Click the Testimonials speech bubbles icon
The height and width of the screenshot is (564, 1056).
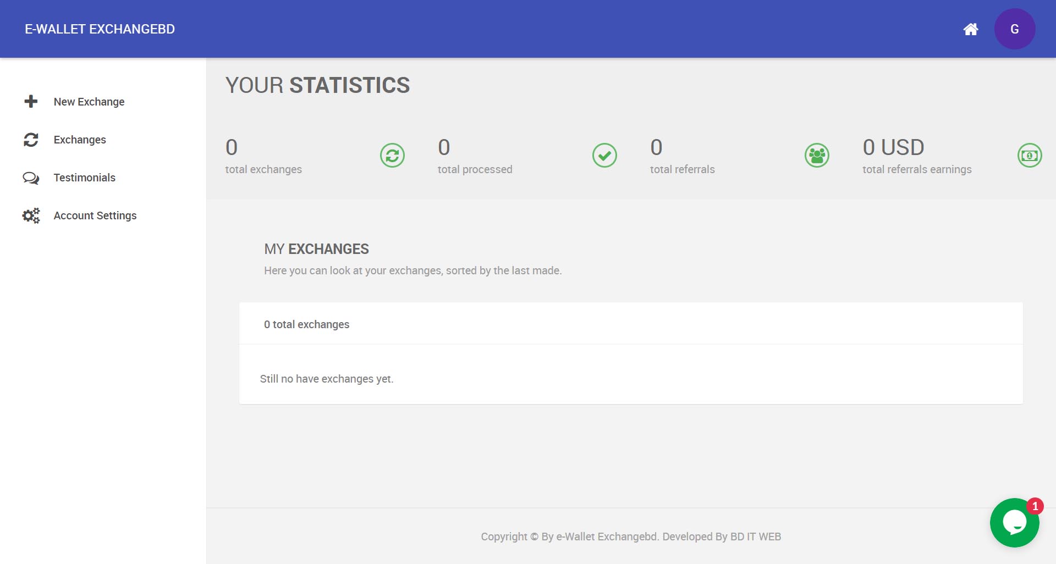[31, 178]
